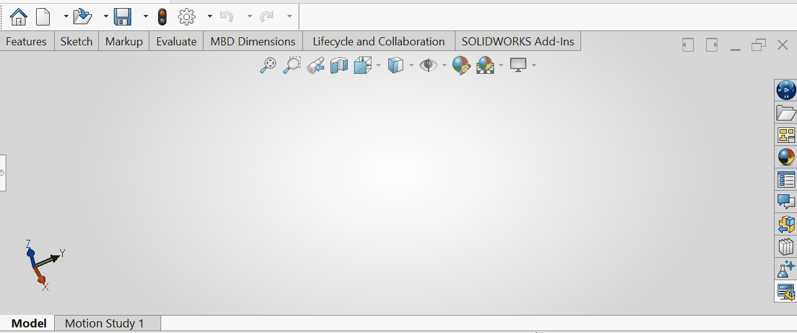Click the collapsed left panel handle
The width and height of the screenshot is (797, 333).
click(2, 173)
